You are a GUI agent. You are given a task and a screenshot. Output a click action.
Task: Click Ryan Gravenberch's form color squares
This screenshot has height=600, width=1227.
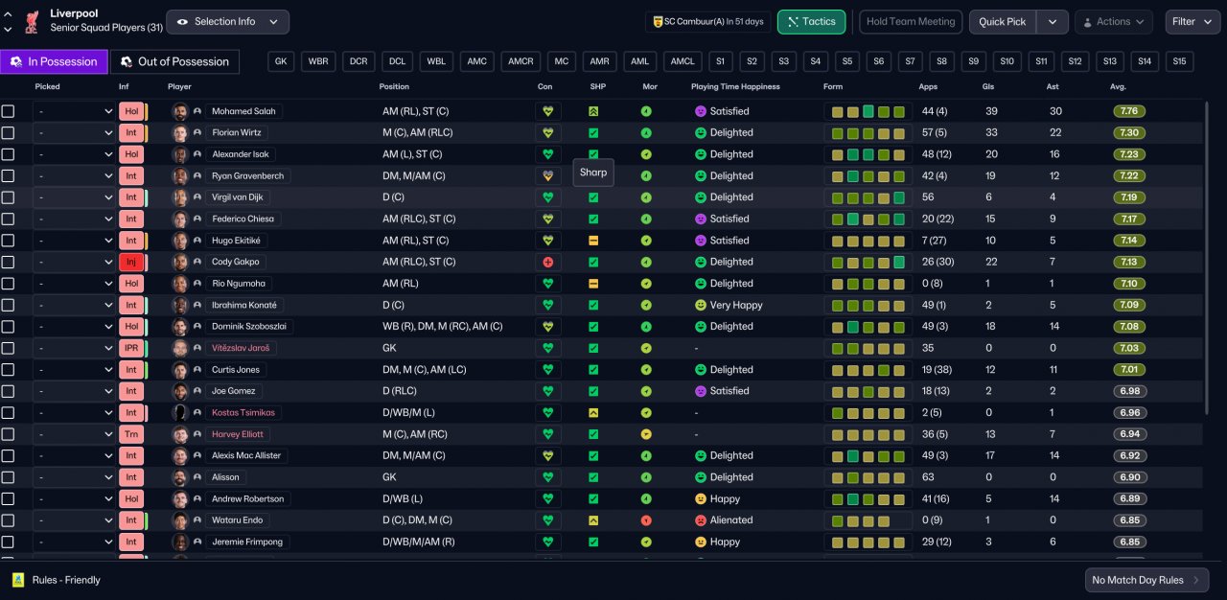(x=868, y=175)
